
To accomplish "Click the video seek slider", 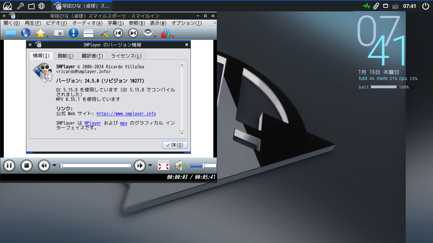I will click(x=95, y=165).
